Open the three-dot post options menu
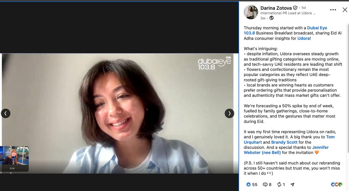Screen dimensions: 349x191 point(333,10)
